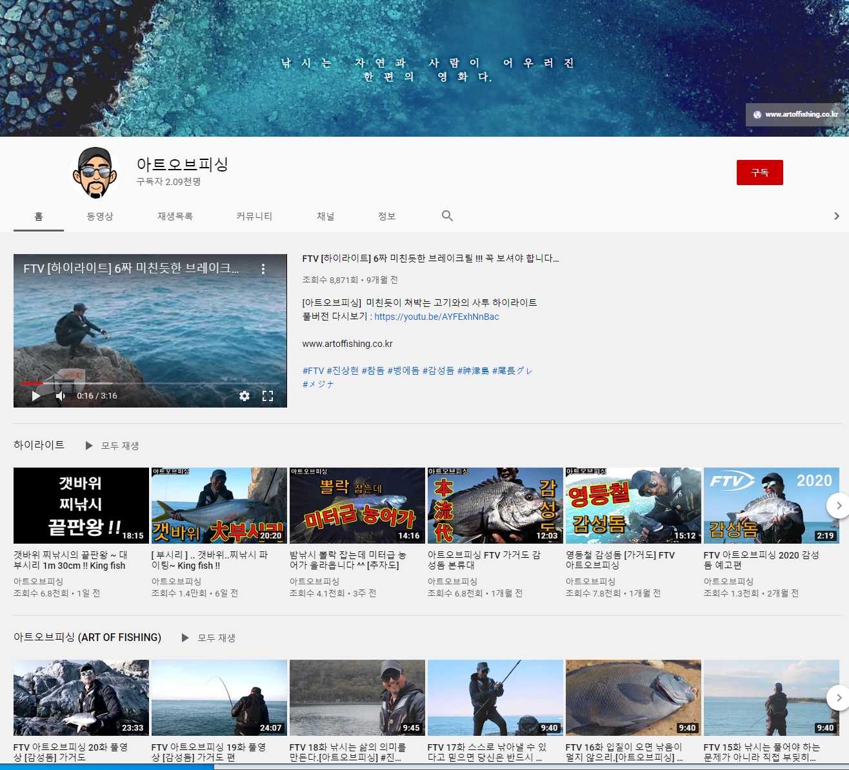Screen dimensions: 849x770
Task: Click the channel search magnifier icon
Action: tap(447, 216)
